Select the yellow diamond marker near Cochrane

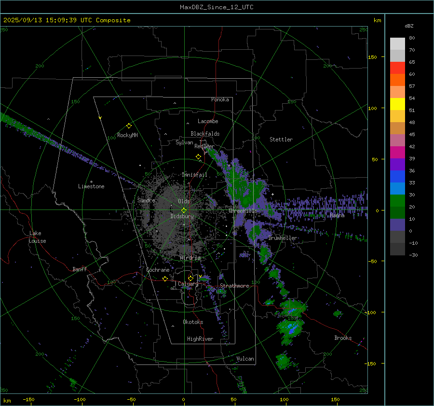pos(165,279)
